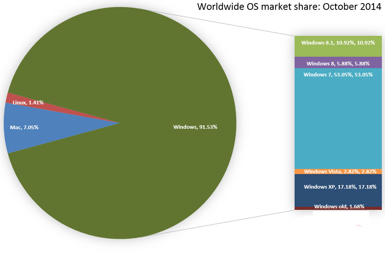Click the 'Windows 8.1, 10.92%' bar label

coord(338,43)
